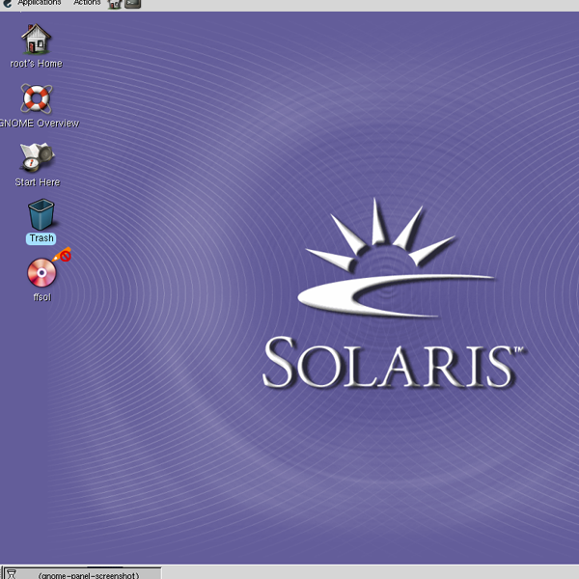Launch the terminal from top panel
Screen dimensions: 579x579
tap(133, 4)
